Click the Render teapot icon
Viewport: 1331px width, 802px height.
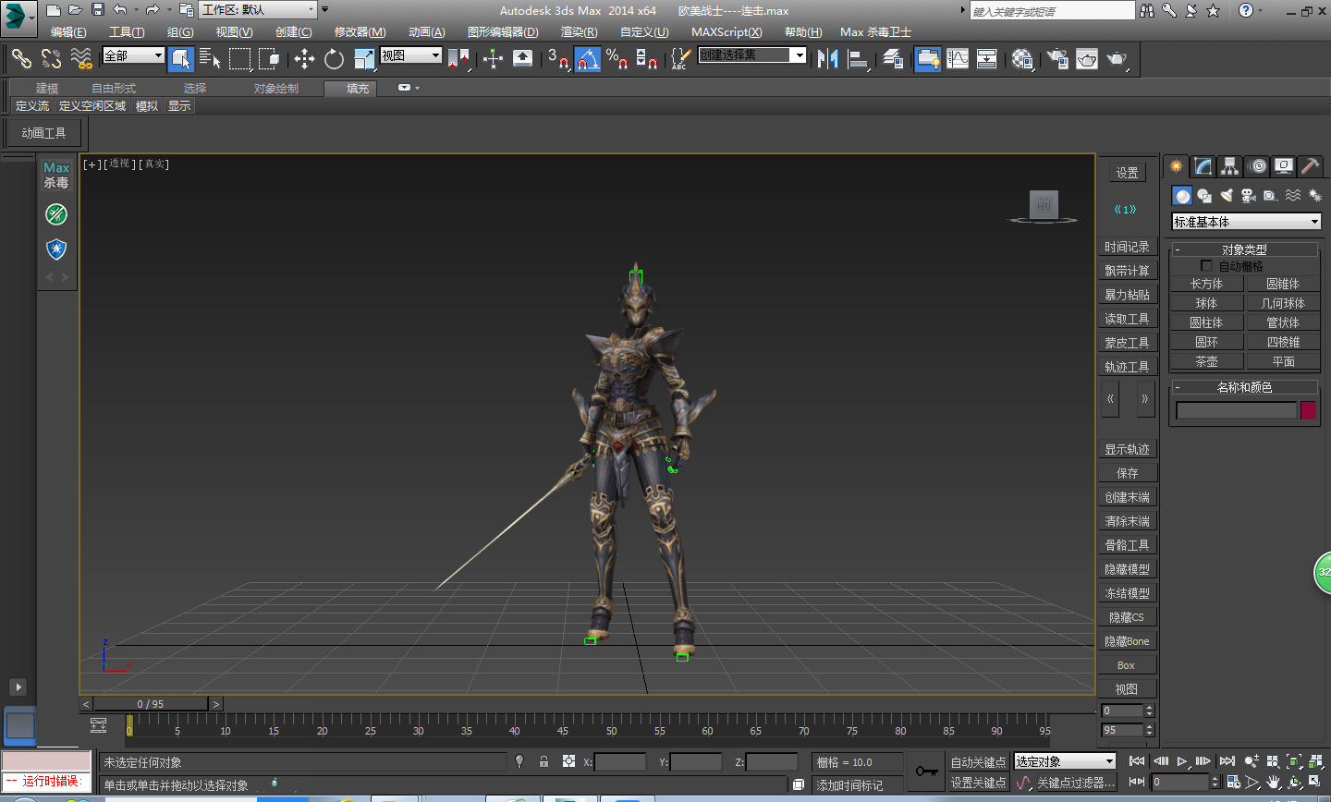click(1117, 59)
